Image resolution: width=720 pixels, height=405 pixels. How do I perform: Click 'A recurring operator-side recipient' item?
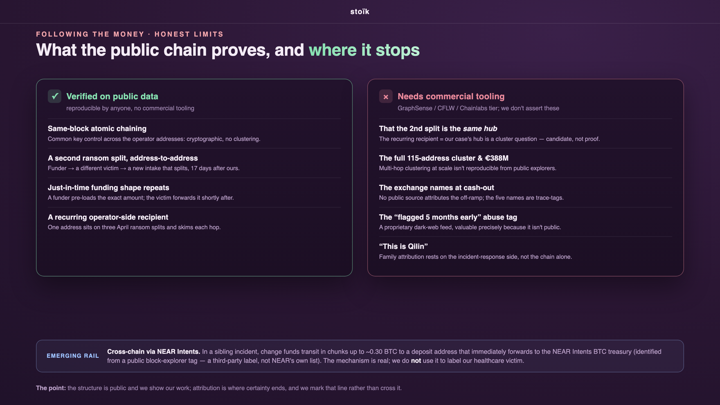pyautogui.click(x=194, y=222)
